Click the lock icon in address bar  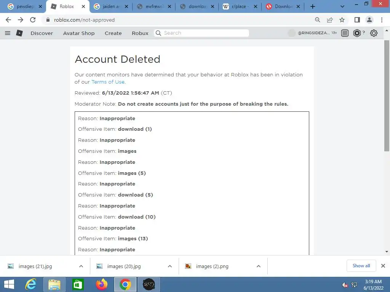48,20
